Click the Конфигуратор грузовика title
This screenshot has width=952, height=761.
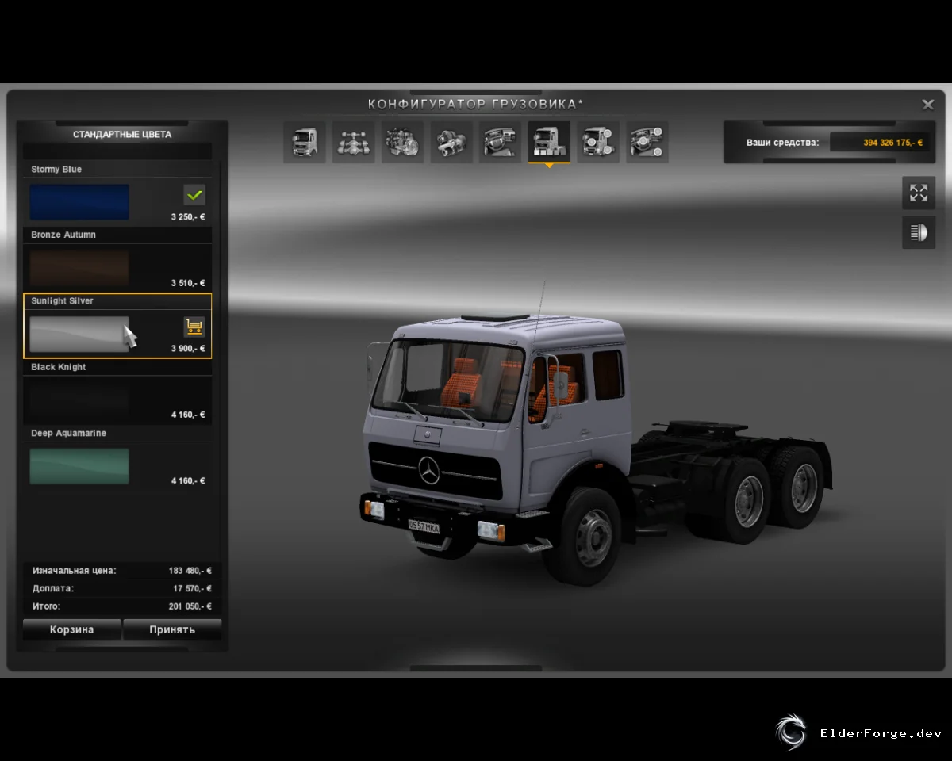click(x=476, y=105)
